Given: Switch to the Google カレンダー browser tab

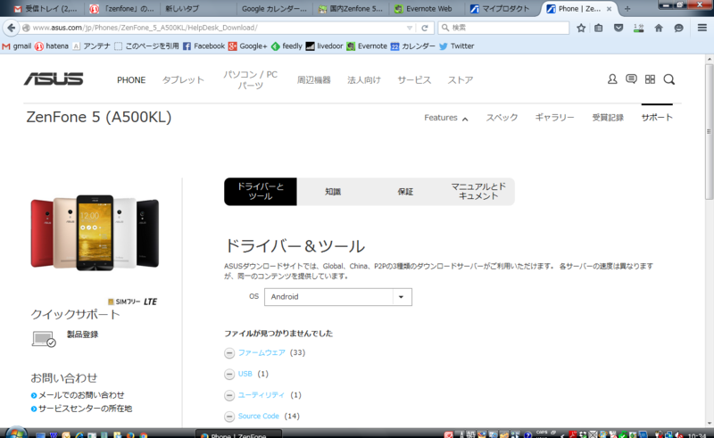Looking at the screenshot, I should (274, 9).
